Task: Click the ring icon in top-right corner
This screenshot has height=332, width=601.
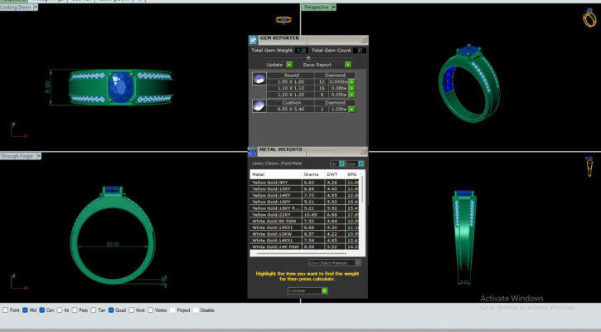Action: (589, 18)
